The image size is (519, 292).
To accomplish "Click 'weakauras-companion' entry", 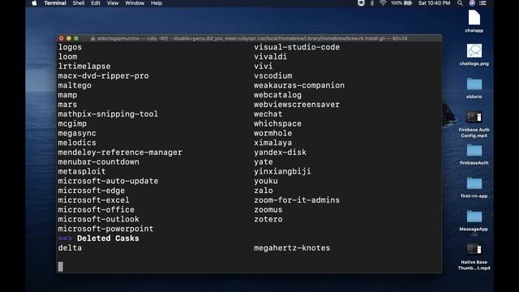I will (299, 85).
